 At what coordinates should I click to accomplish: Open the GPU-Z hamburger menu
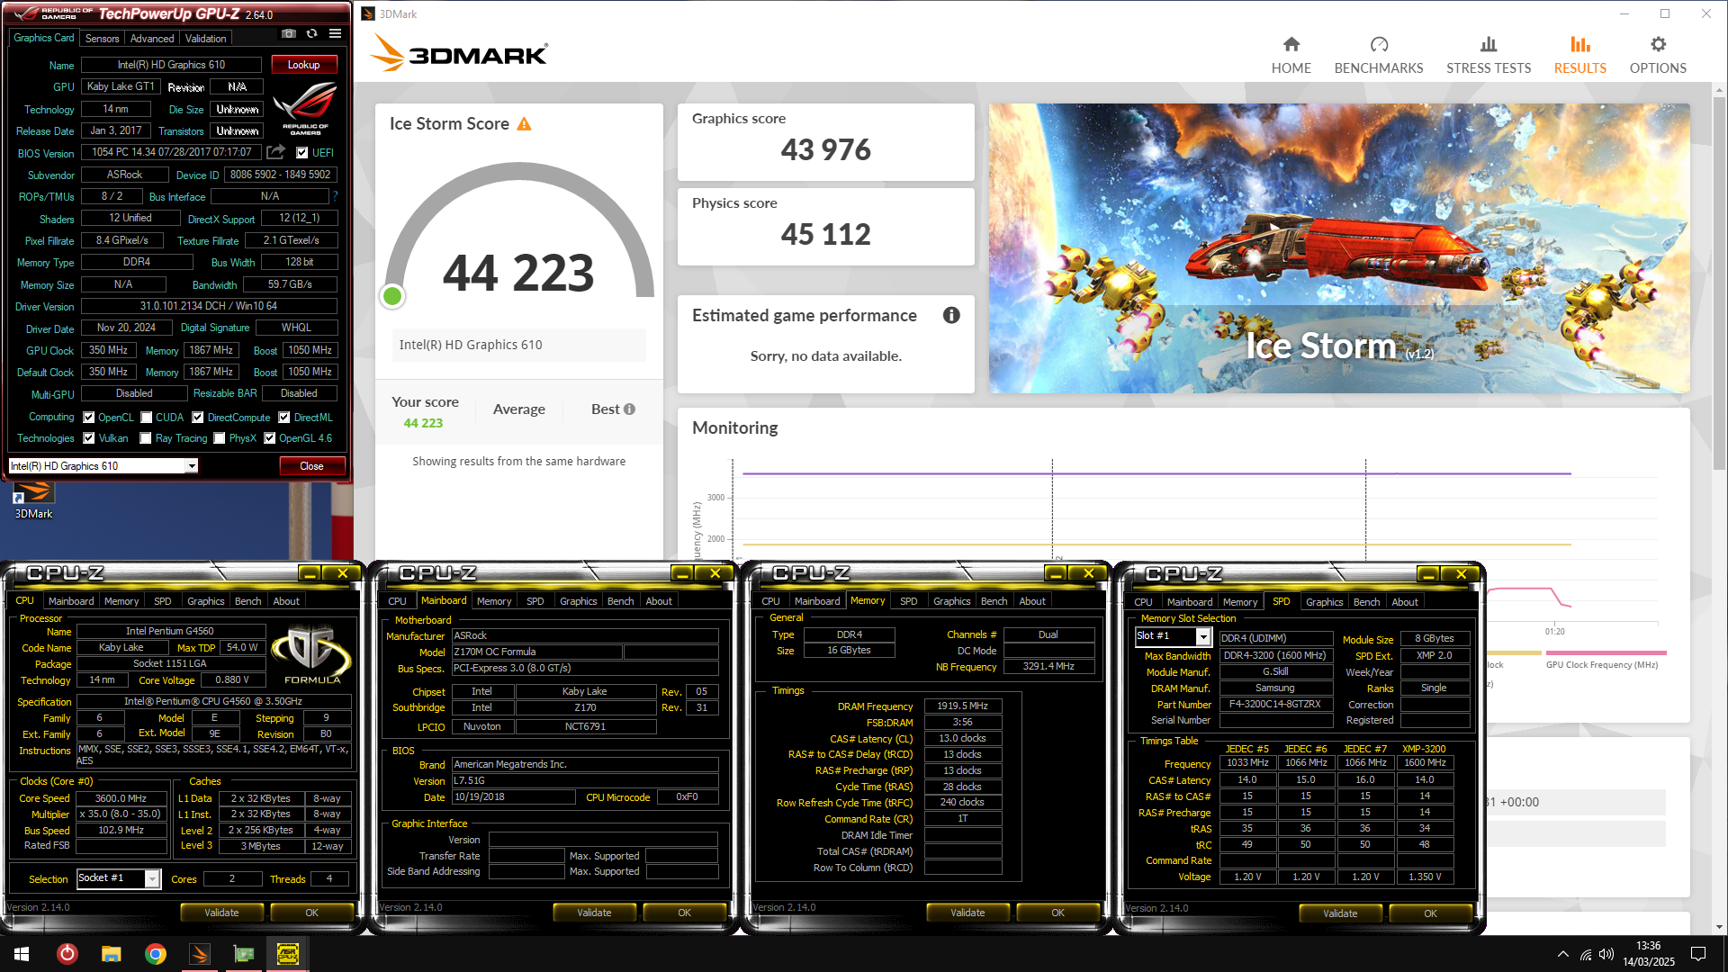point(335,34)
